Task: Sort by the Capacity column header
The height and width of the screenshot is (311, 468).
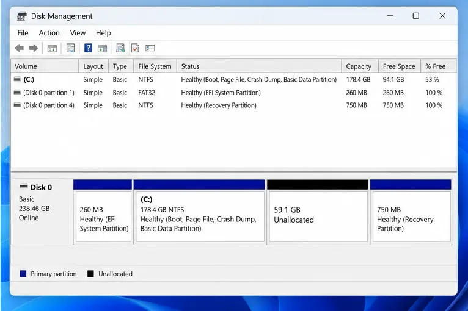Action: click(x=360, y=66)
